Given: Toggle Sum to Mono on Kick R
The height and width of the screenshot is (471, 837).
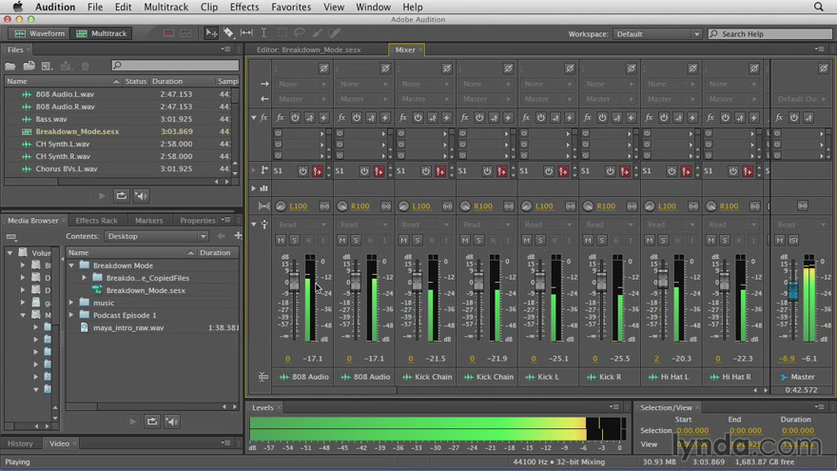Looking at the screenshot, I should (632, 206).
